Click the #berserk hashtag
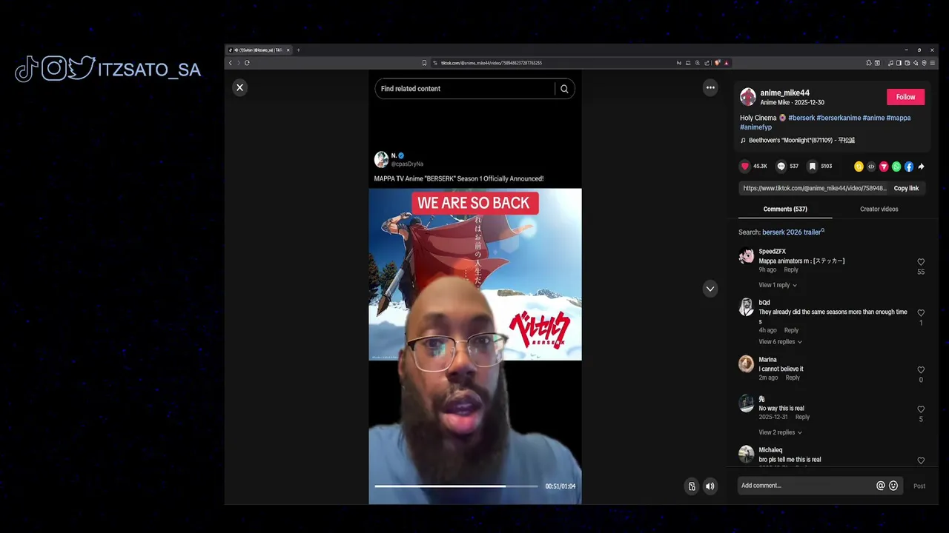This screenshot has height=533, width=949. click(x=801, y=118)
